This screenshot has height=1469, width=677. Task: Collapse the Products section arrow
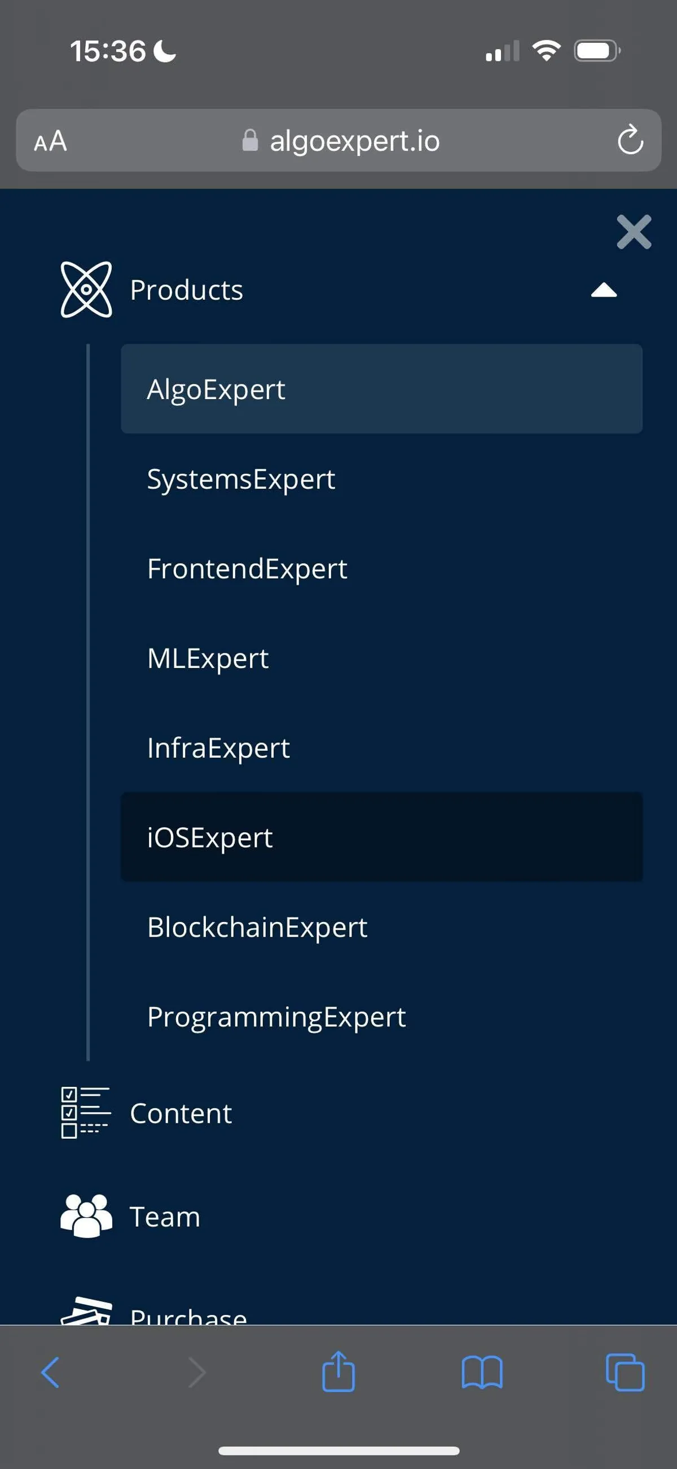[604, 290]
